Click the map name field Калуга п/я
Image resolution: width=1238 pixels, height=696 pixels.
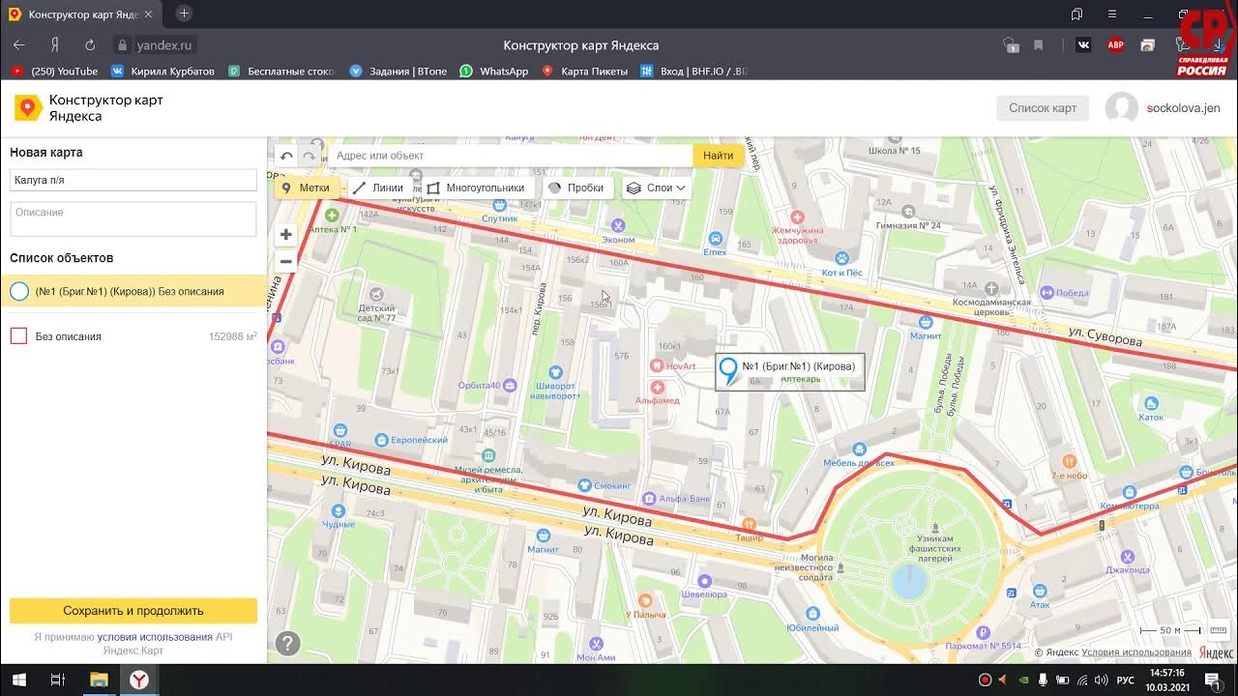pos(133,180)
